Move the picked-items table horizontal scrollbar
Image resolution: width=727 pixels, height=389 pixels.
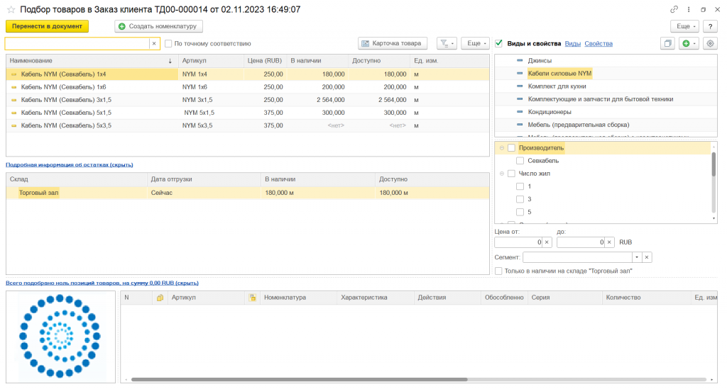tap(299, 379)
